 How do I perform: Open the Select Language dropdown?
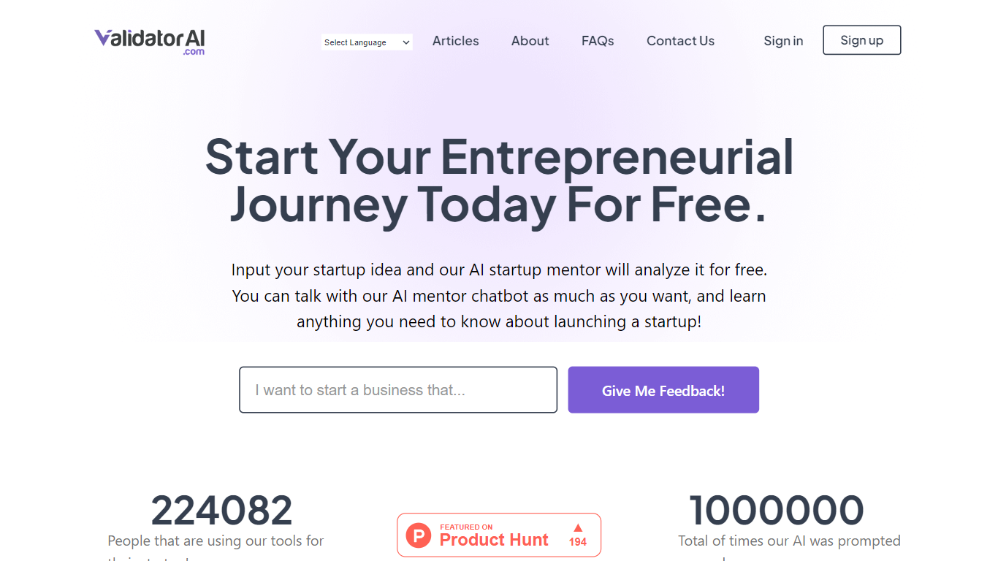pyautogui.click(x=367, y=42)
